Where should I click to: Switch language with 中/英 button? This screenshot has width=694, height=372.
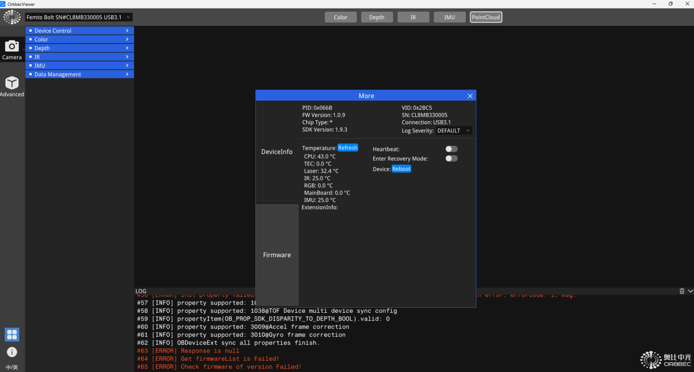pos(12,367)
